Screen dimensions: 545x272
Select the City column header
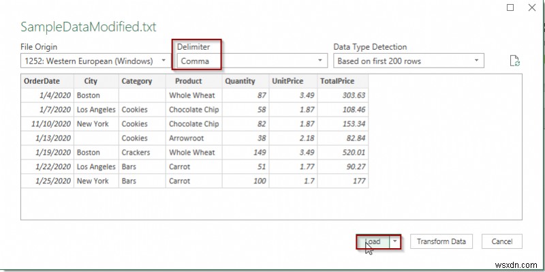pyautogui.click(x=96, y=81)
